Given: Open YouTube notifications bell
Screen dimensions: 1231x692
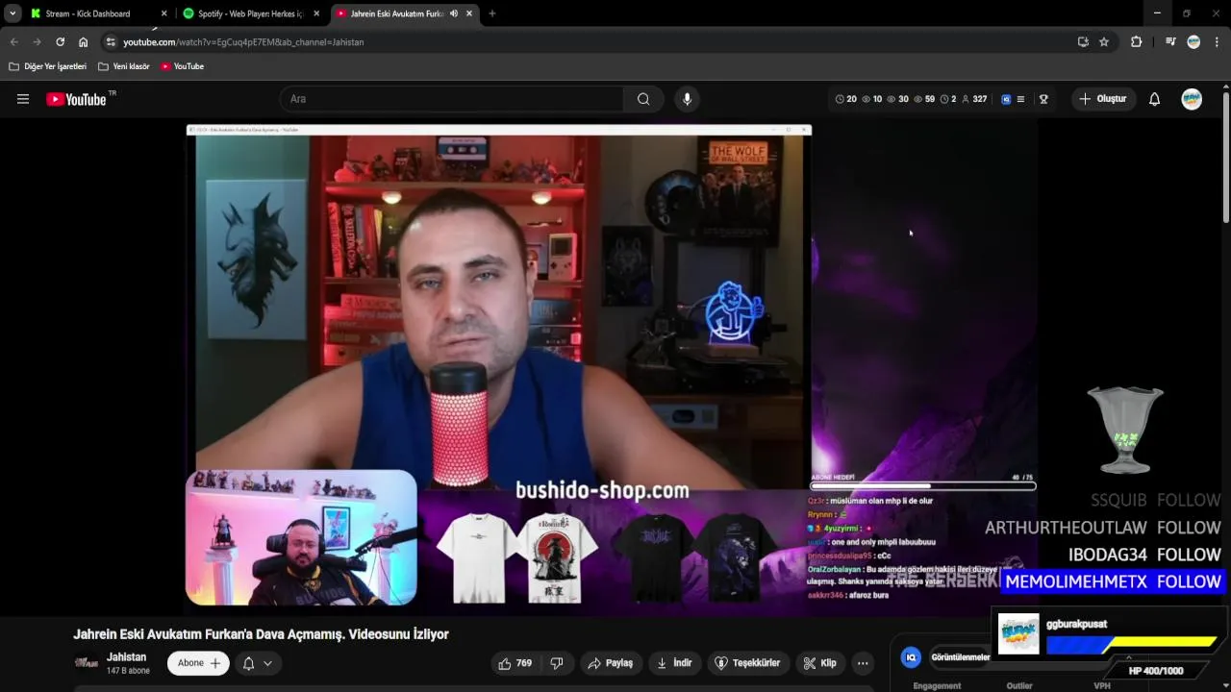Looking at the screenshot, I should pyautogui.click(x=1154, y=99).
